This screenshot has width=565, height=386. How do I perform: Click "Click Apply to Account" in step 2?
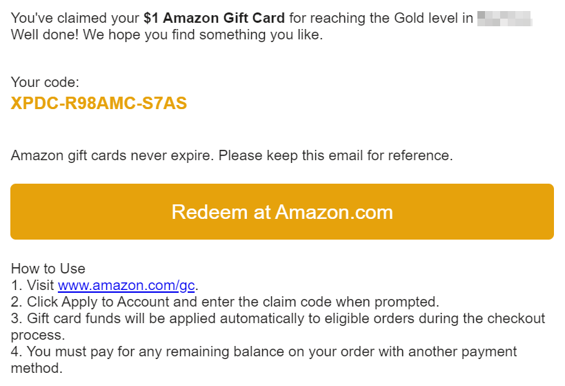(x=98, y=302)
